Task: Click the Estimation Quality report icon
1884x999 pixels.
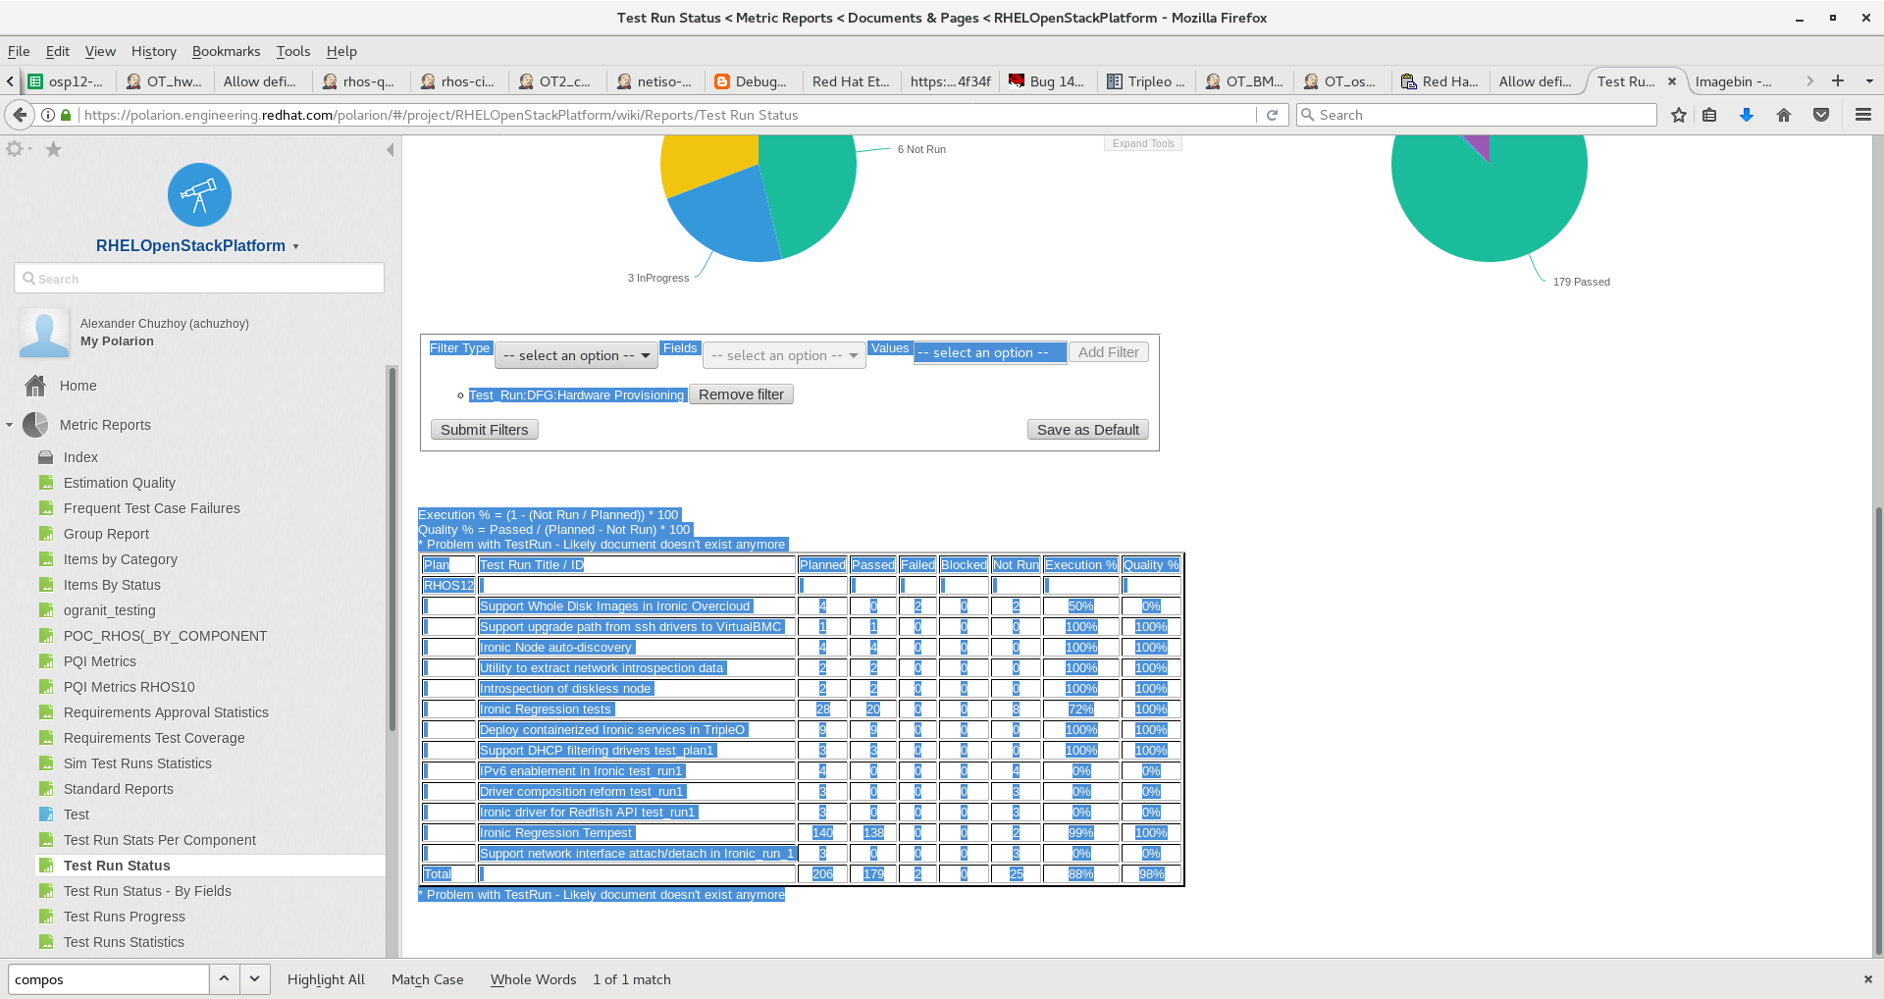Action: pos(45,483)
